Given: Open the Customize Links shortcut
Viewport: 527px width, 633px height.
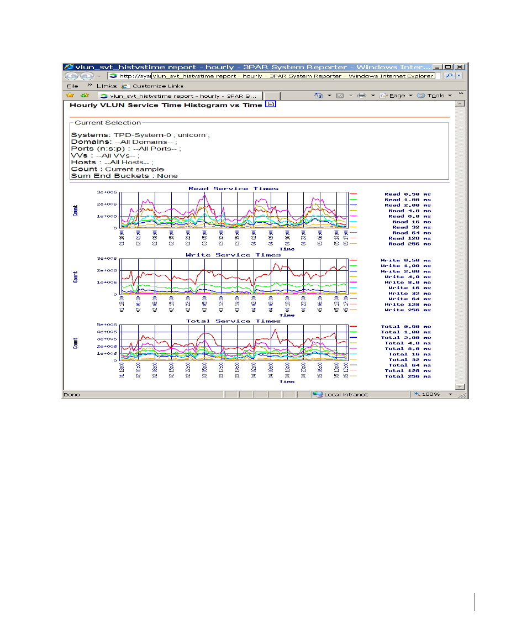Looking at the screenshot, I should (154, 86).
